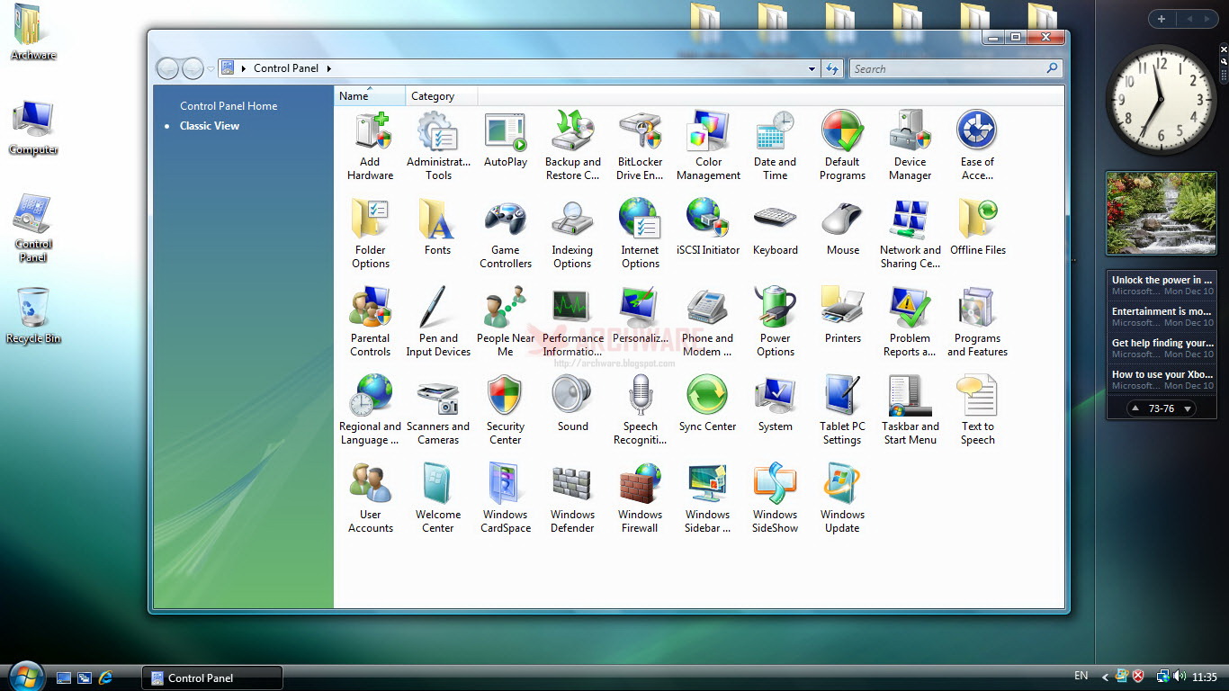The image size is (1229, 691).
Task: Open recent pages dropdown beside Forward
Action: [x=211, y=68]
